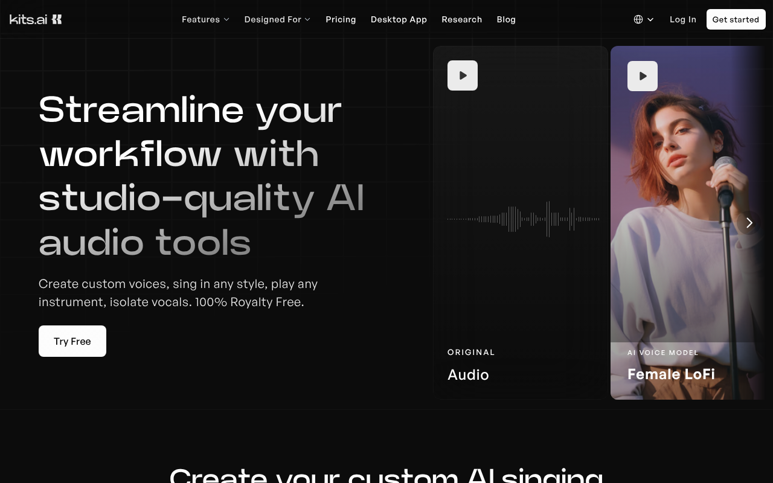Click the Try Free button
Image resolution: width=773 pixels, height=483 pixels.
click(72, 341)
